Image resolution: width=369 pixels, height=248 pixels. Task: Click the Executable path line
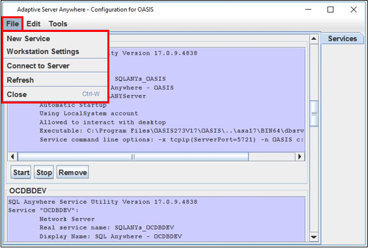pos(172,131)
